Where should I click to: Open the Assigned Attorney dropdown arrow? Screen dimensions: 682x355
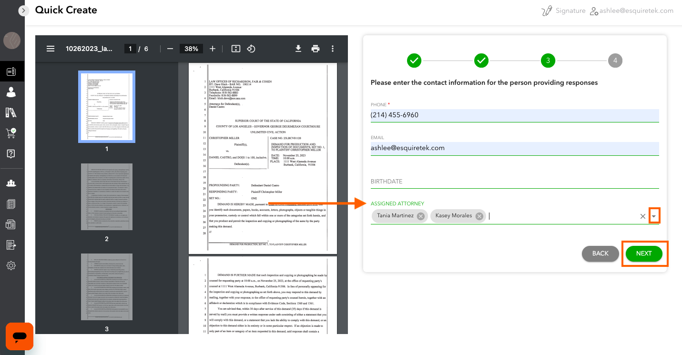[x=654, y=216]
